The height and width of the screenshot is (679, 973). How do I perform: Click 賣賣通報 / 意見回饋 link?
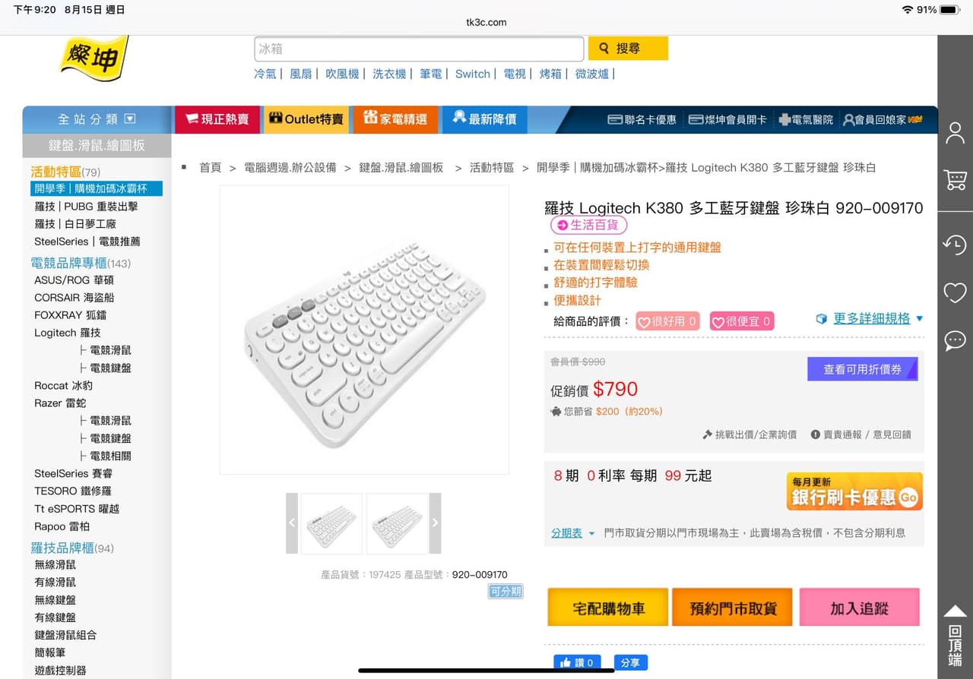click(x=860, y=434)
